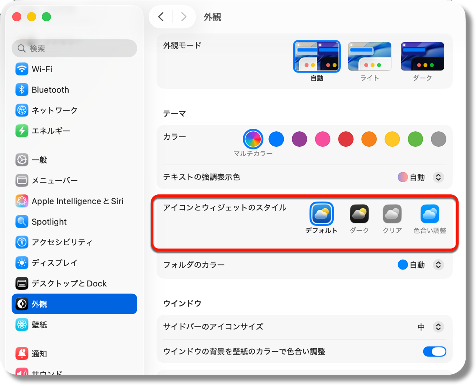Select the Bluetooth sidebar icon

click(x=22, y=89)
